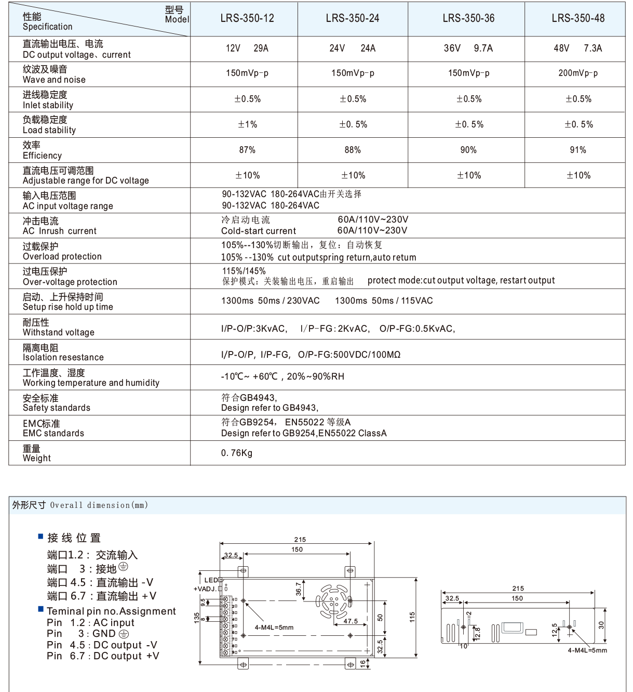Click the blue square before Teminal pin no.Assignment
This screenshot has height=692, width=633.
point(41,609)
